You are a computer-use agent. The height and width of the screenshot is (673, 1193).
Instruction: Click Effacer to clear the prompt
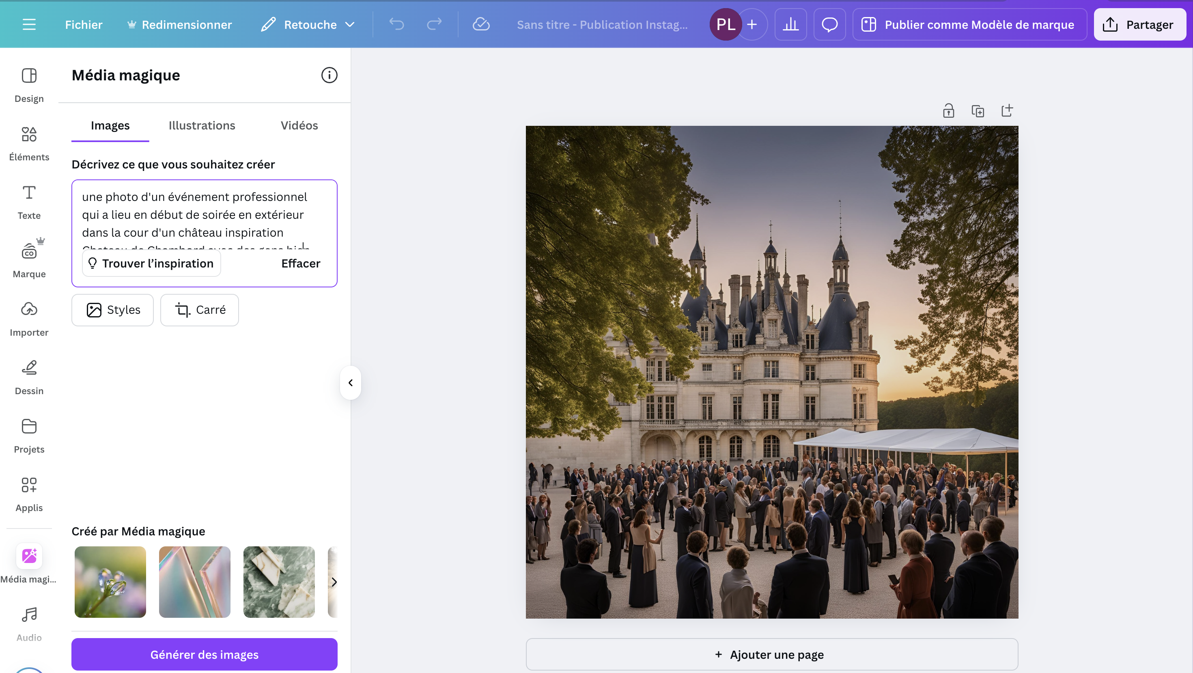pos(301,263)
